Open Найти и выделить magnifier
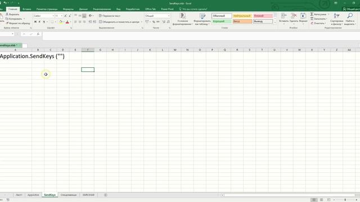The height and width of the screenshot is (202, 360). (x=350, y=19)
